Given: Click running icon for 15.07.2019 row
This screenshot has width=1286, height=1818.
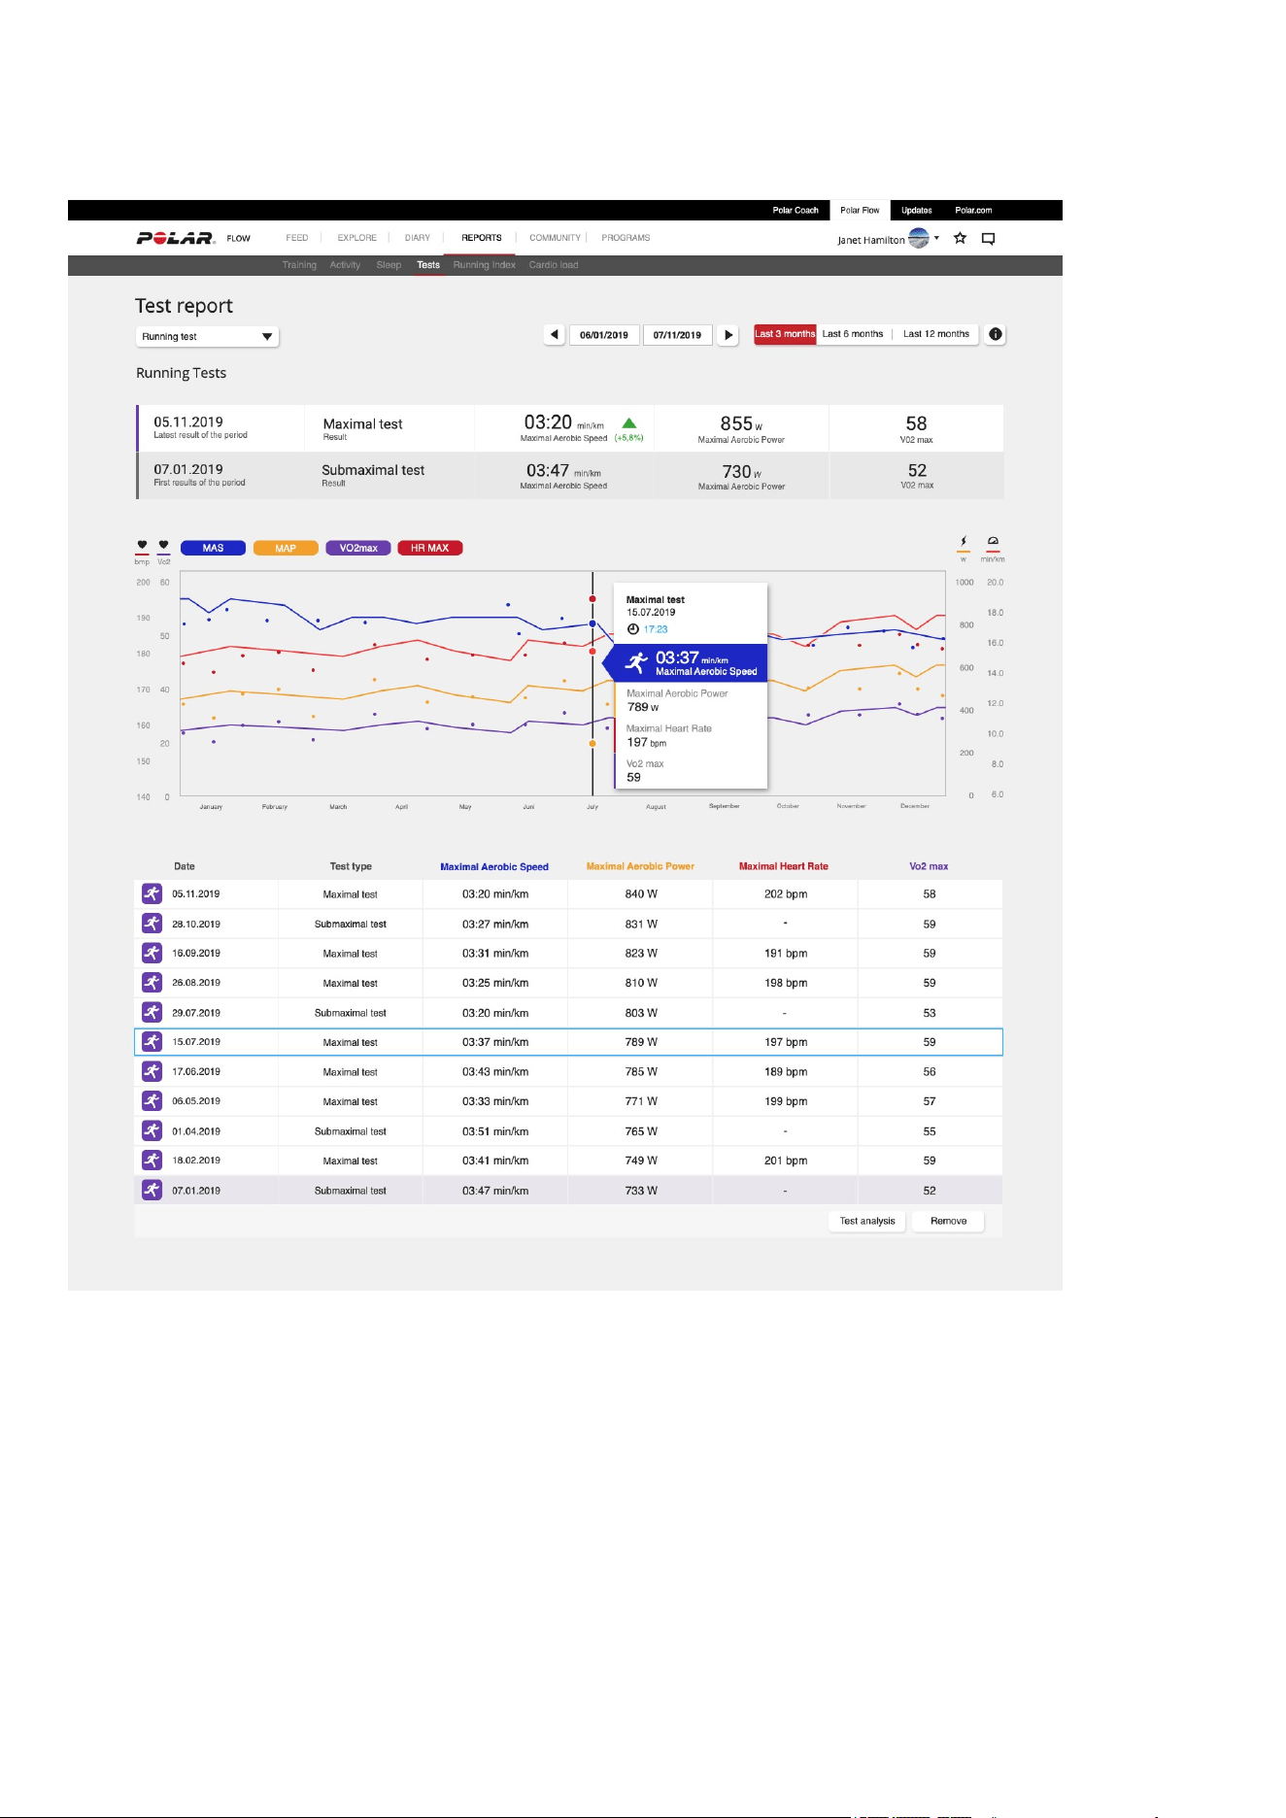Looking at the screenshot, I should pos(152,1042).
